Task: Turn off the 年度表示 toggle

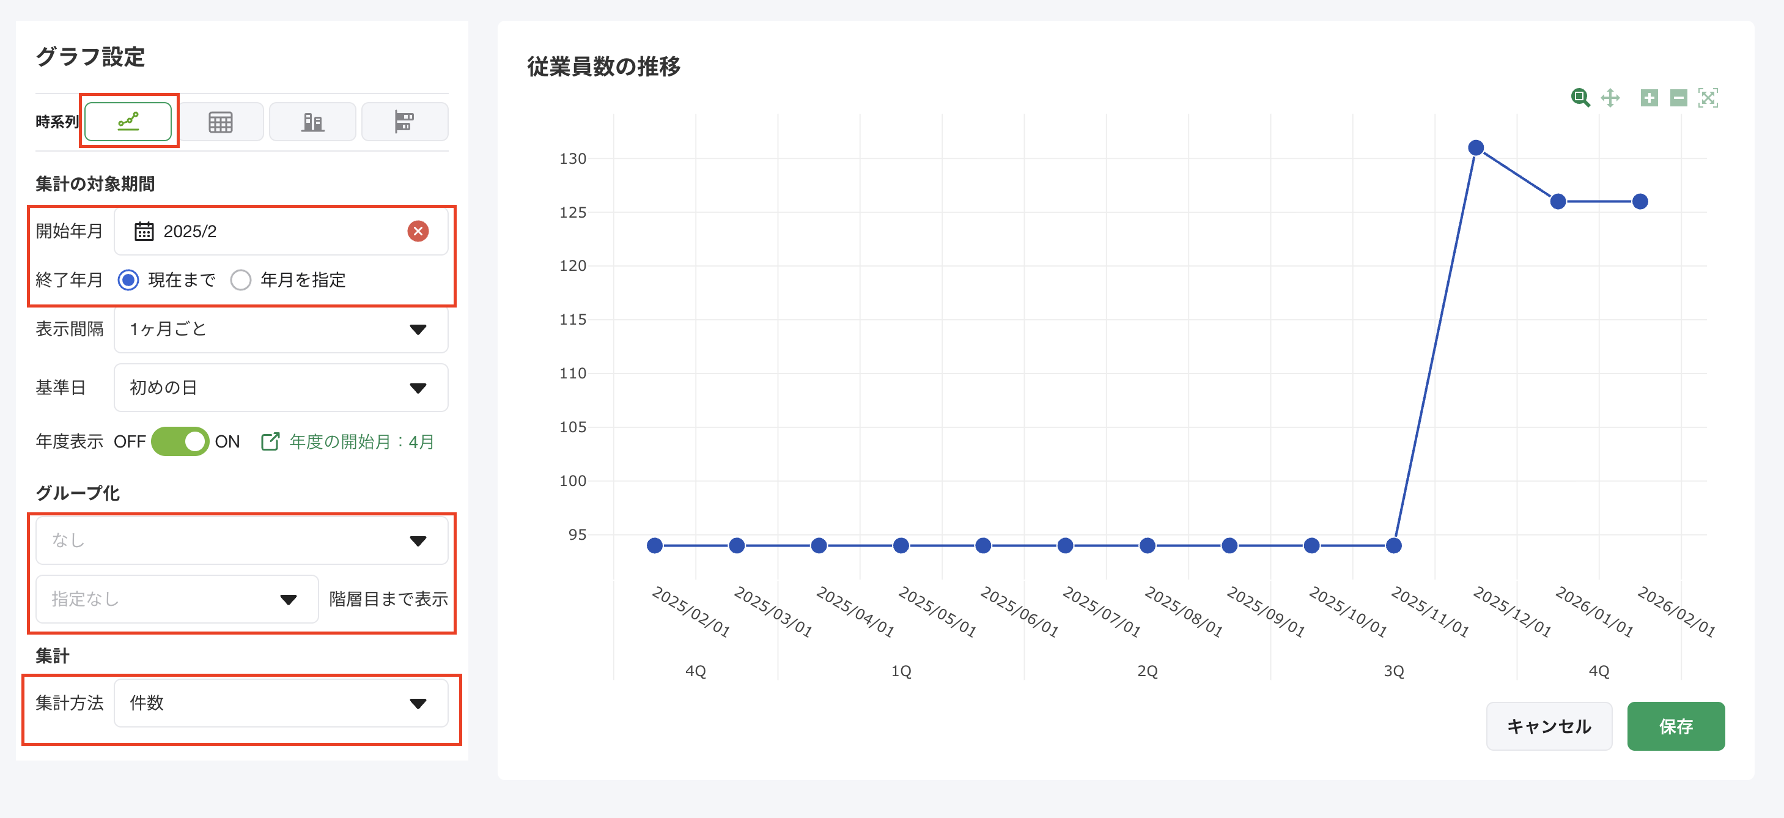Action: [181, 441]
